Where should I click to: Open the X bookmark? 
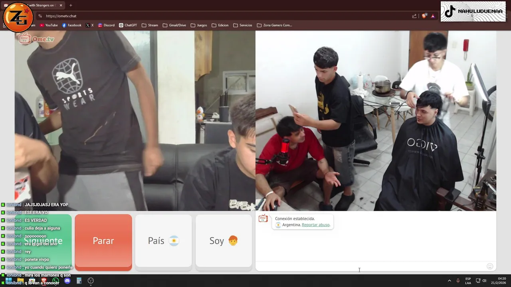tap(89, 25)
